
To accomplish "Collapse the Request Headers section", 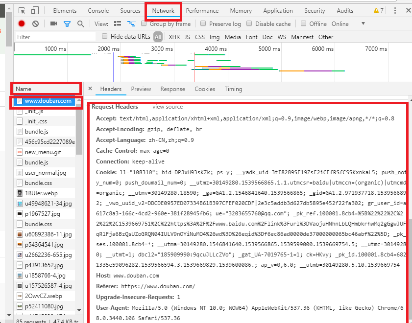I will click(x=115, y=107).
